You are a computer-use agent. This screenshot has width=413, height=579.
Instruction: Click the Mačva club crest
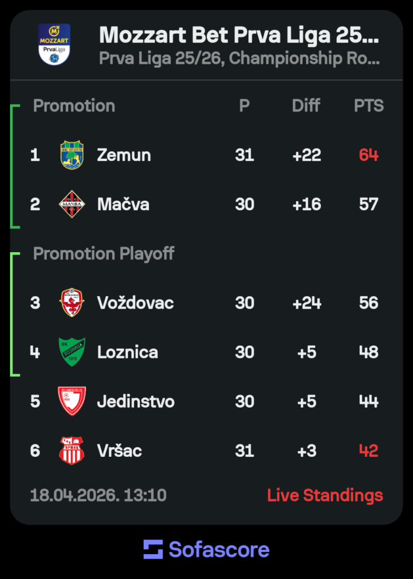pyautogui.click(x=72, y=204)
